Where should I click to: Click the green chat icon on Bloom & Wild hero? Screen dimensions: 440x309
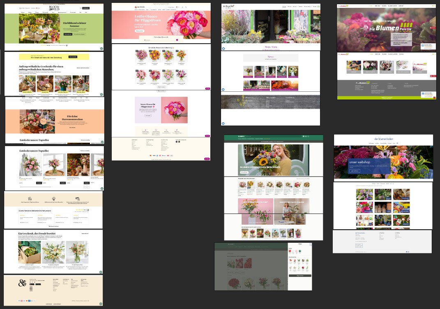coord(101,49)
